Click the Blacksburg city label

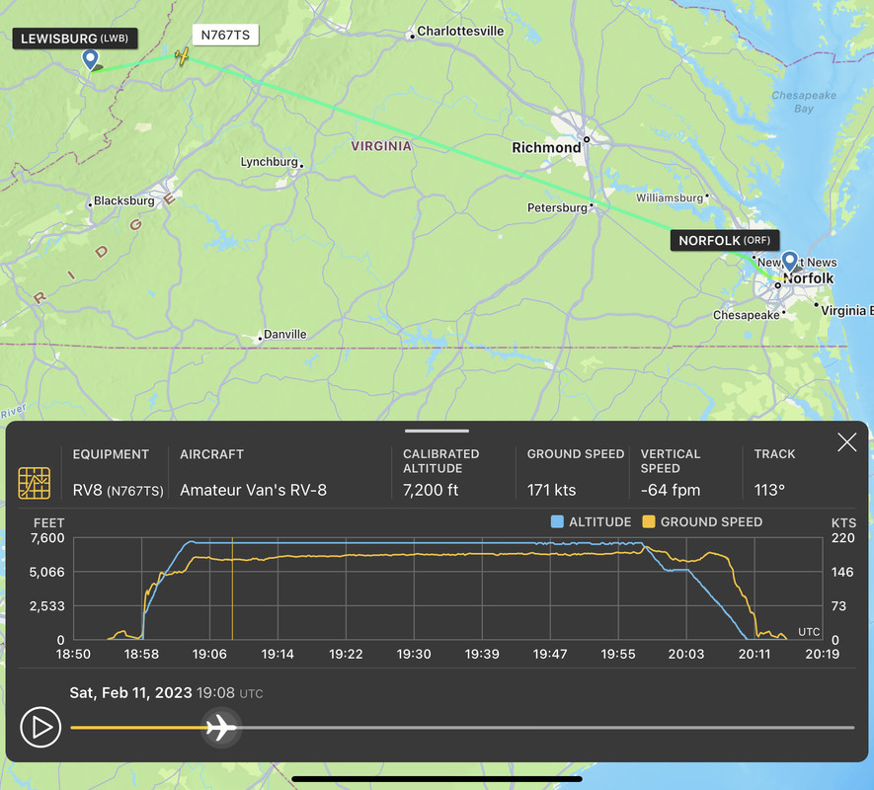(123, 200)
